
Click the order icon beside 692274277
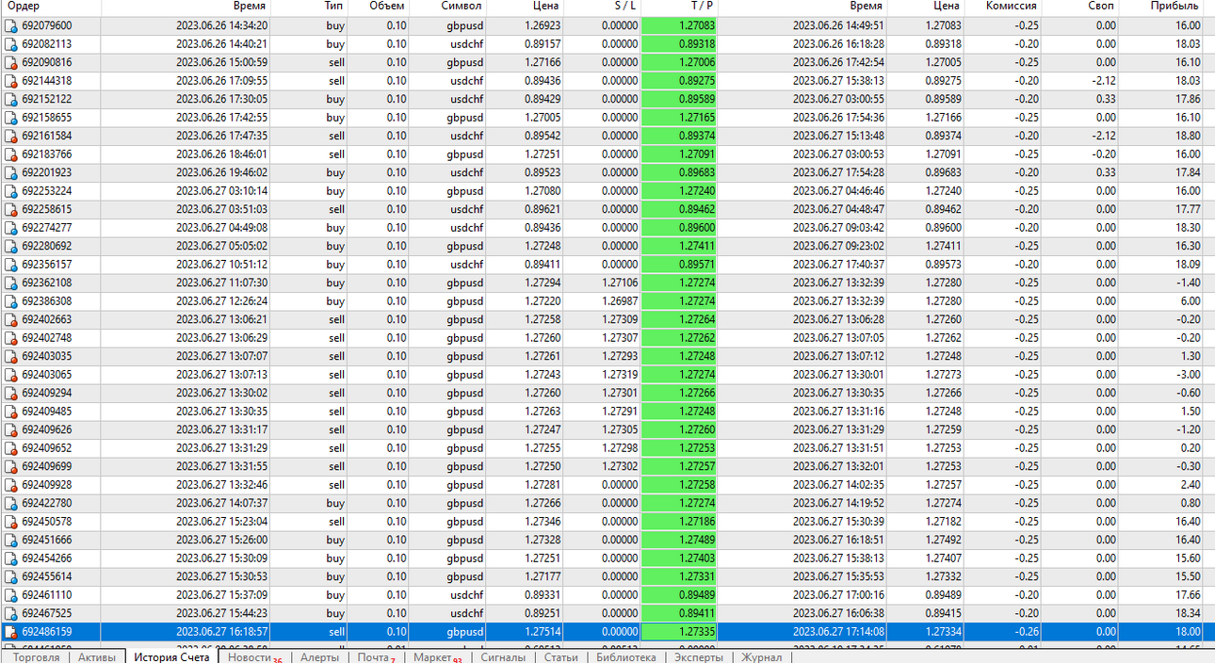tap(11, 228)
